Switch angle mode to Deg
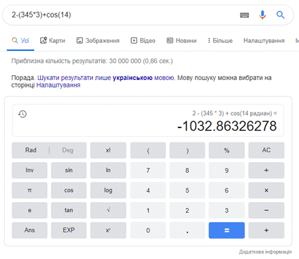This screenshot has width=299, height=259. pos(67,151)
